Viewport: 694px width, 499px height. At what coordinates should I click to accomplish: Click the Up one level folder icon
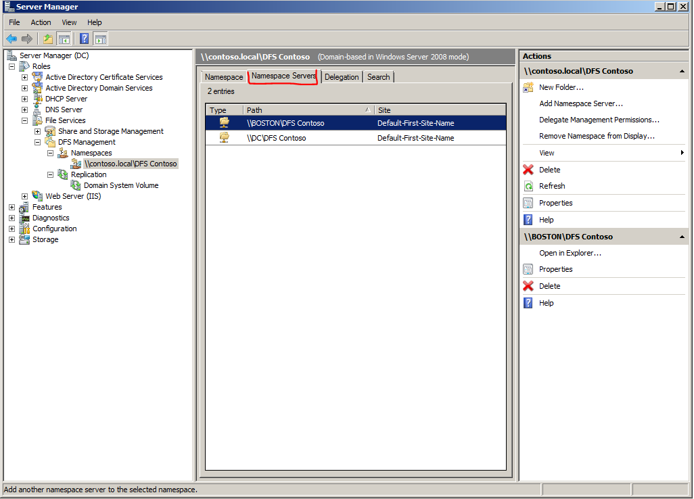pyautogui.click(x=48, y=39)
